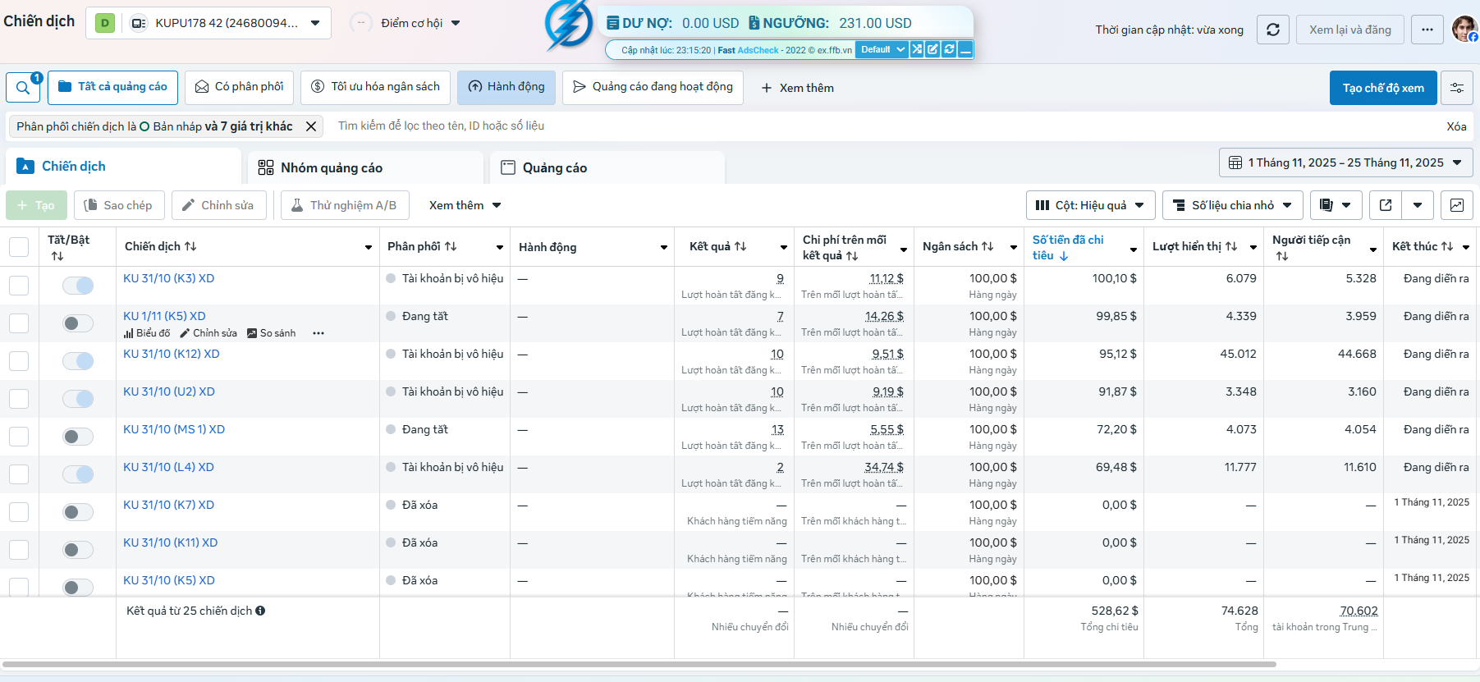Click the export share icon button
1480x682 pixels.
pyautogui.click(x=1386, y=205)
